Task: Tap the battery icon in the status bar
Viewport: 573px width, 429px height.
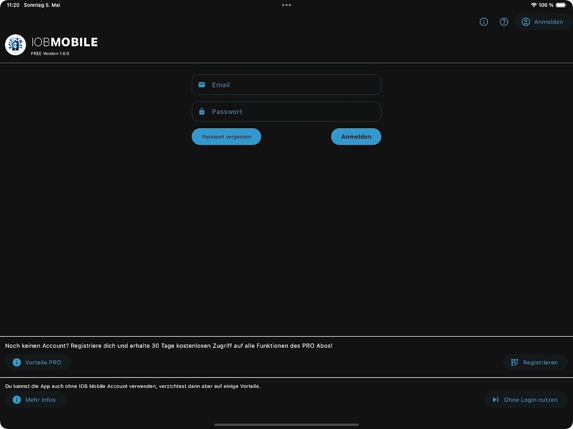Action: click(561, 5)
